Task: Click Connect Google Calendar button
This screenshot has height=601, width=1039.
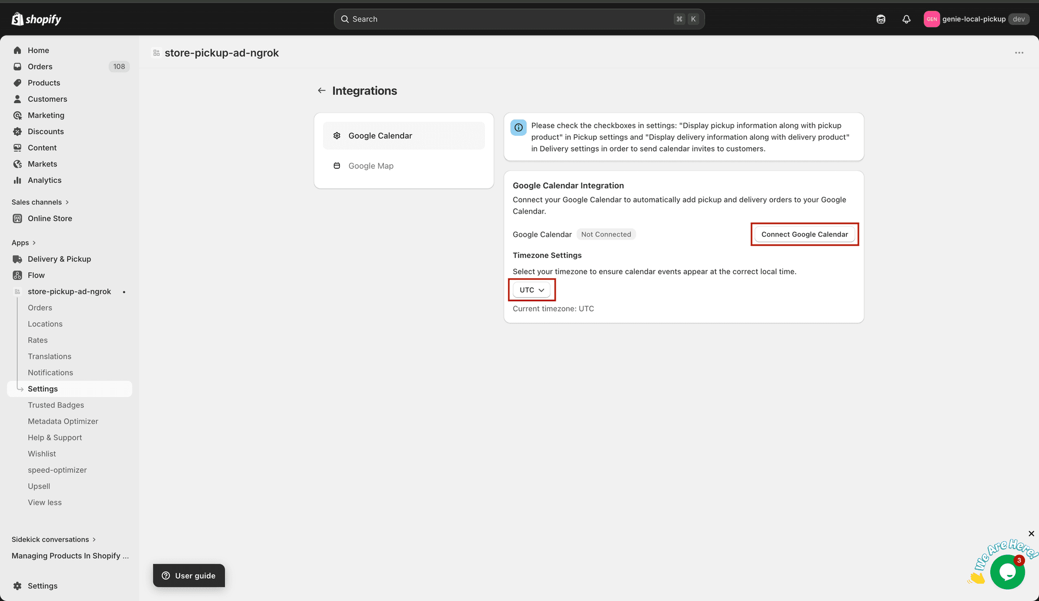Action: (805, 234)
